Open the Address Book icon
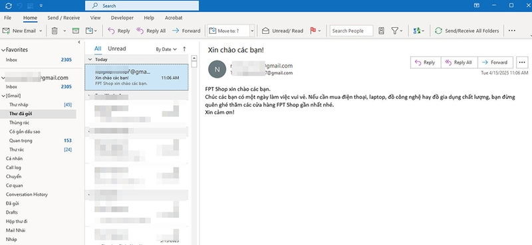532x245 pixels. [x=381, y=31]
